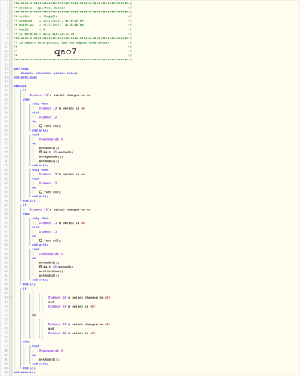The height and width of the screenshot is (378, 301).
Task: Click 'end if;' on line 46
Action: tap(29, 201)
